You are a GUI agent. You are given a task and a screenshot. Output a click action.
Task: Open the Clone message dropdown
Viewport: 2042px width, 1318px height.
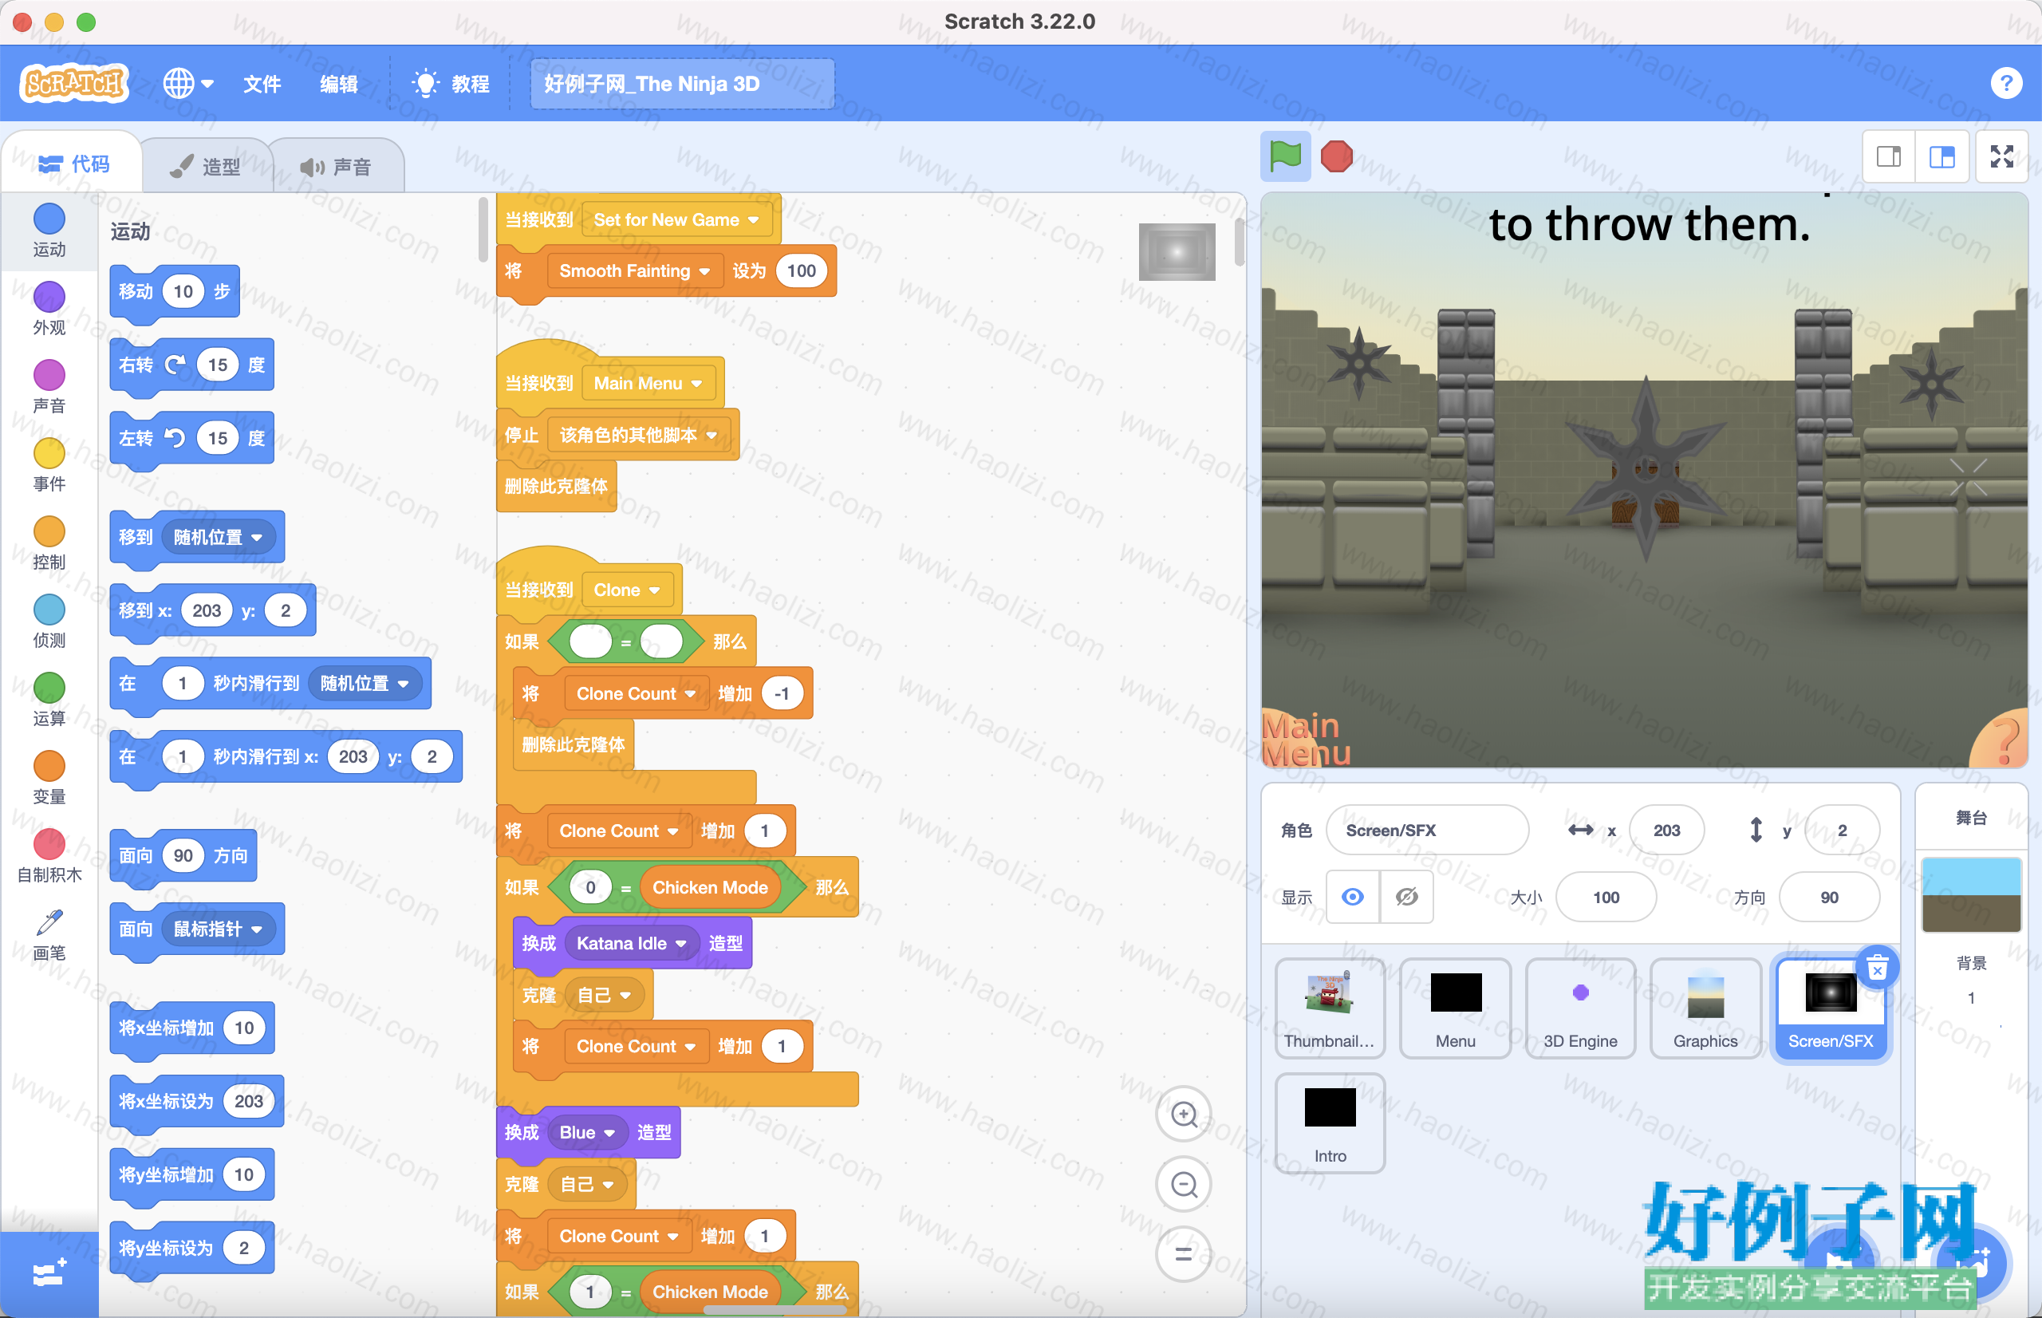(626, 590)
